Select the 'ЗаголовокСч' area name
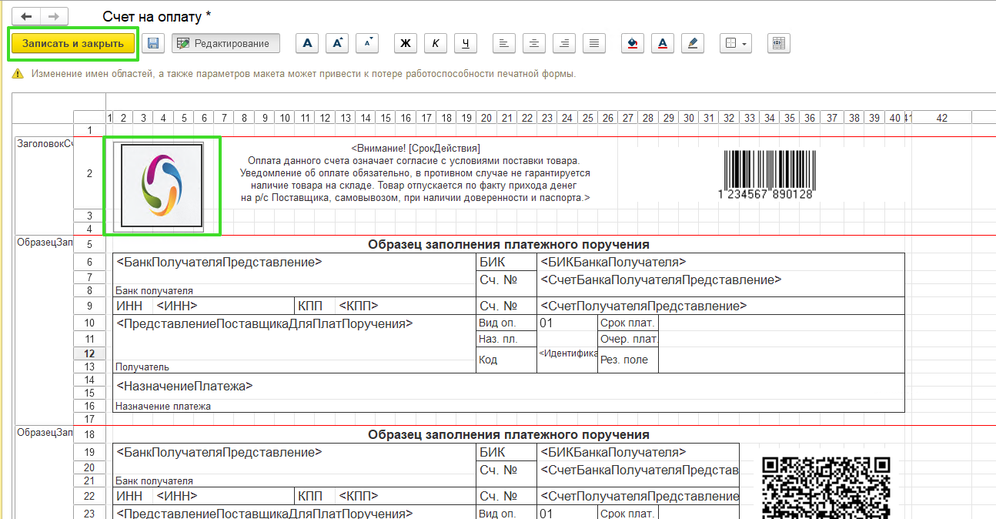The height and width of the screenshot is (519, 996). coord(44,144)
